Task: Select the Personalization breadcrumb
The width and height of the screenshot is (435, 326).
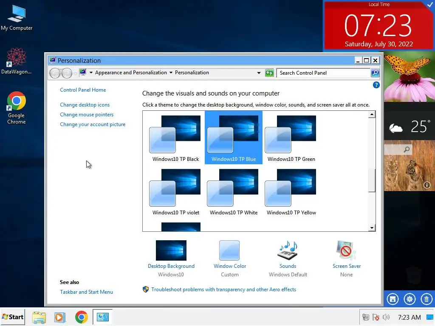Action: click(x=192, y=73)
